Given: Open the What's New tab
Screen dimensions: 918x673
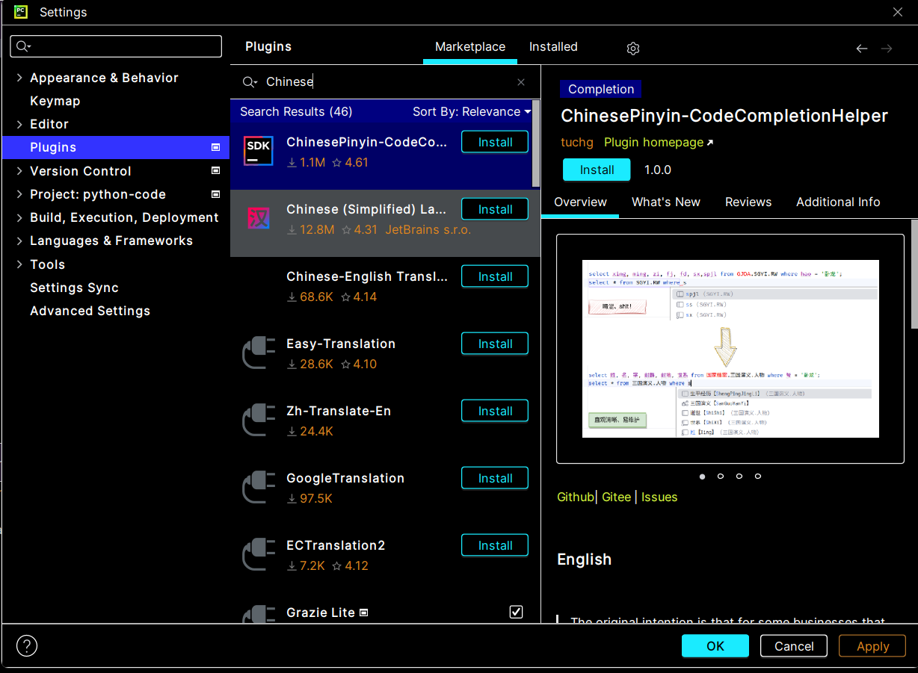Looking at the screenshot, I should point(666,202).
